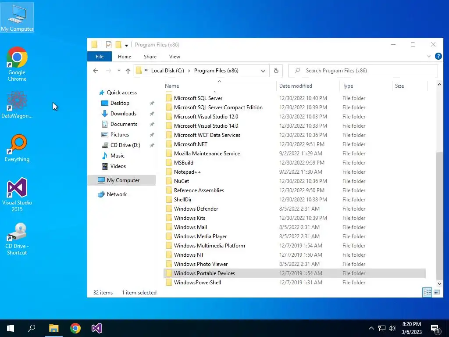Screen dimensions: 449x337
Task: Sort by Name column header
Action: [172, 86]
